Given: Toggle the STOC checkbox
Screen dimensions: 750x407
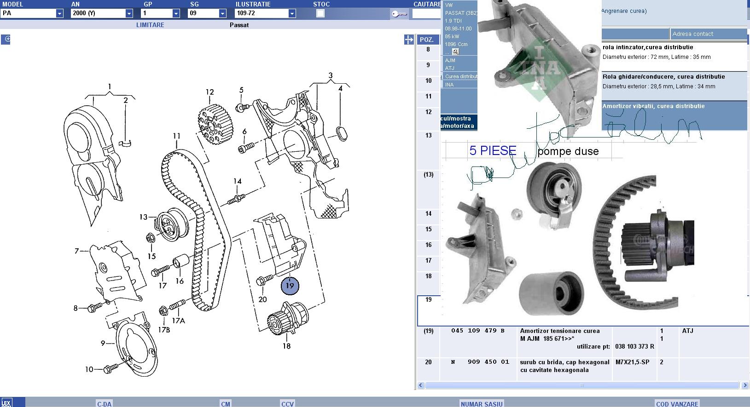Looking at the screenshot, I should 320,13.
